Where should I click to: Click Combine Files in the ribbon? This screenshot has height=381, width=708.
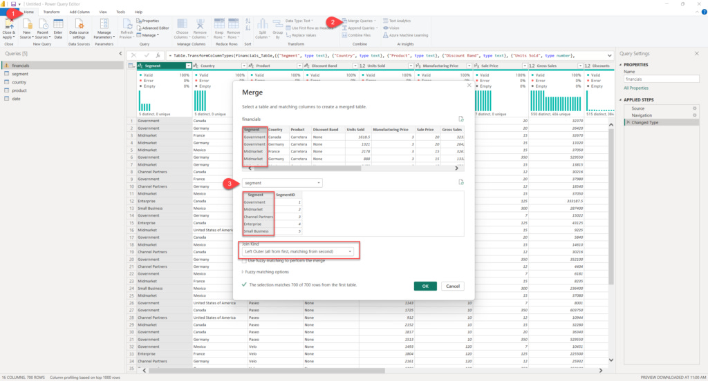pyautogui.click(x=356, y=35)
